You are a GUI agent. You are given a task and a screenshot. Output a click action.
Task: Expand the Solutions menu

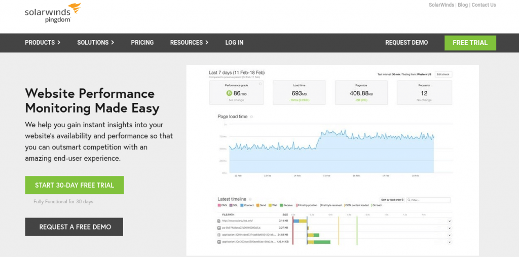(x=95, y=43)
